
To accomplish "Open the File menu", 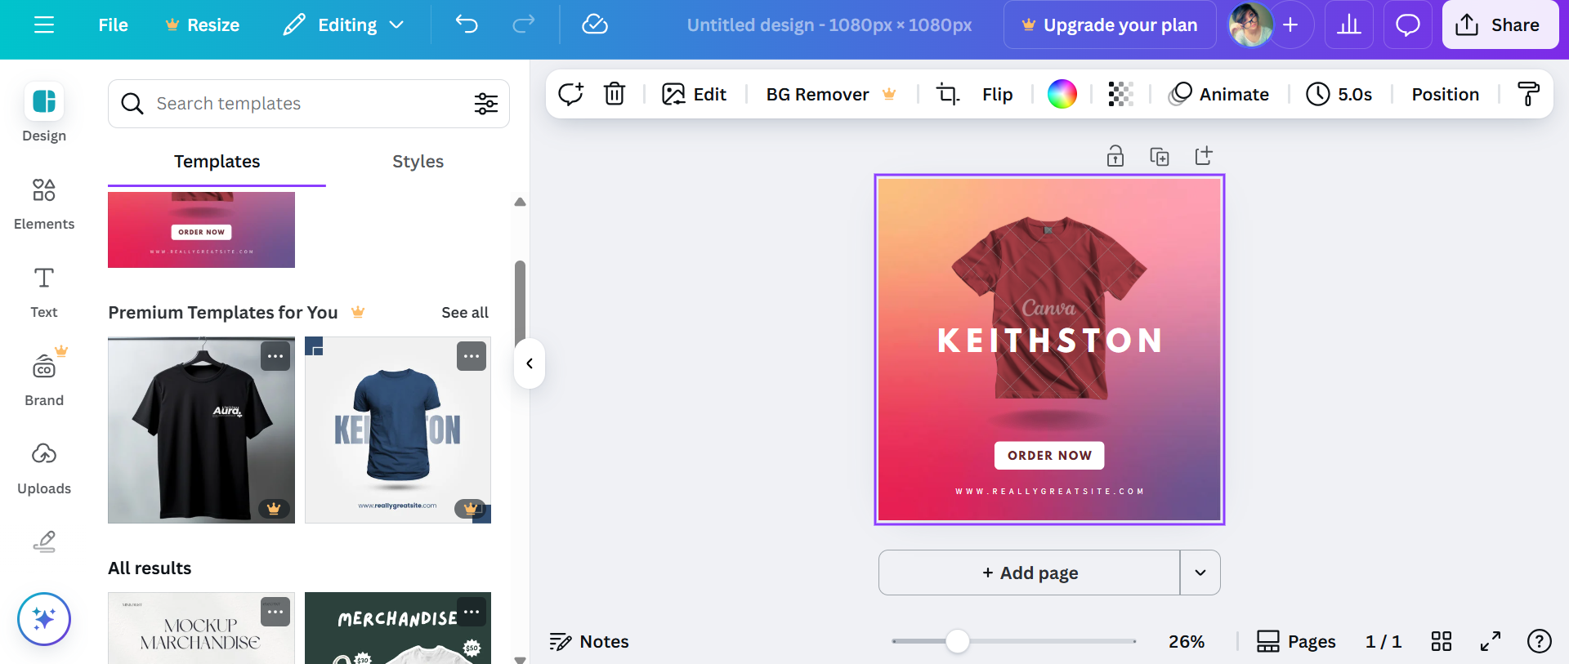I will tap(113, 25).
